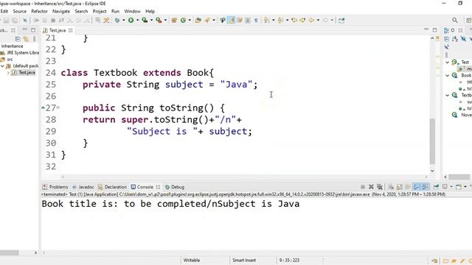Image resolution: width=472 pixels, height=265 pixels.
Task: Toggle Show Whitespace Characters pilcrow icon
Action: 256,20
